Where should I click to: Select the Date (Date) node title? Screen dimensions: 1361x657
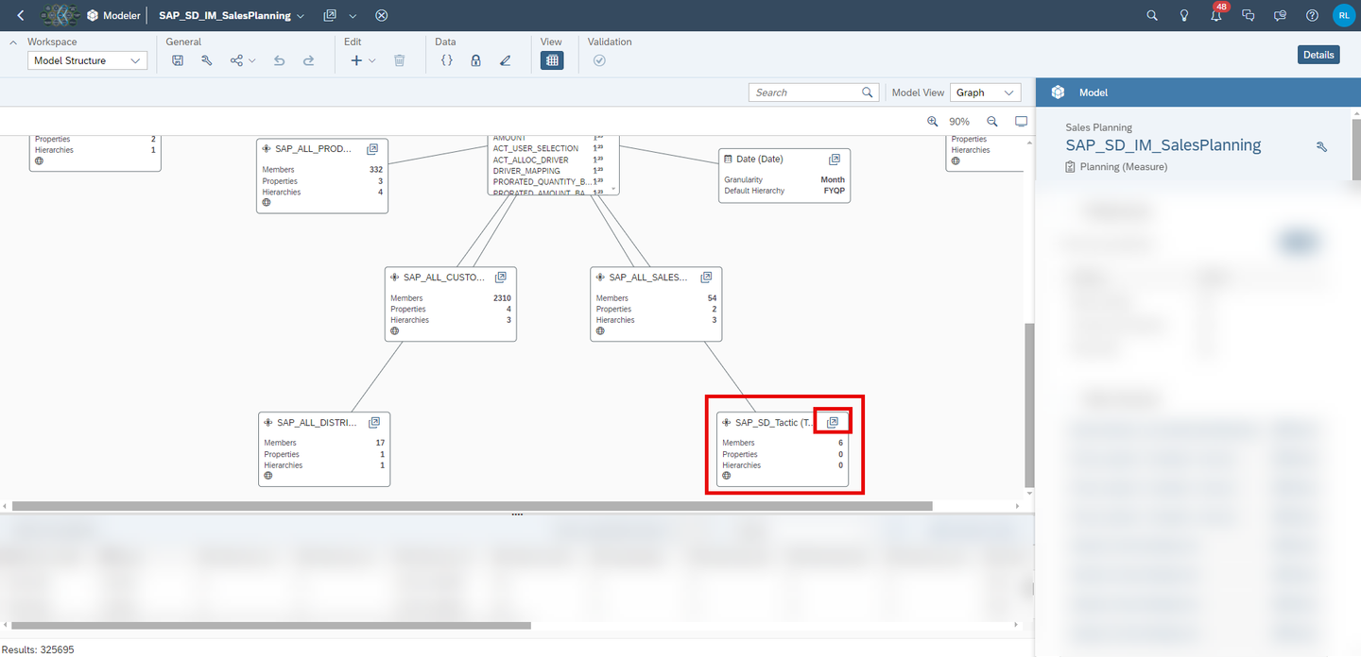click(760, 160)
